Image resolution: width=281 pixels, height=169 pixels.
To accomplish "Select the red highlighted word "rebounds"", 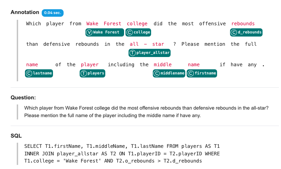I will (243, 24).
